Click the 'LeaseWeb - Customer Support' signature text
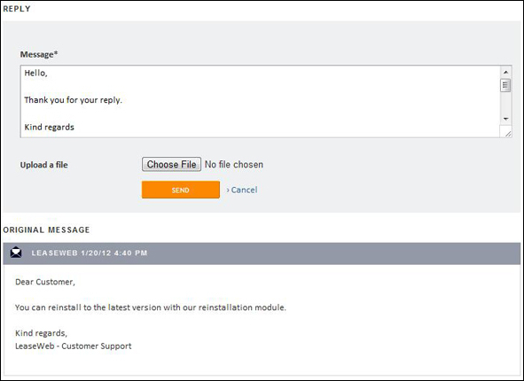This screenshot has height=381, width=524. [74, 346]
